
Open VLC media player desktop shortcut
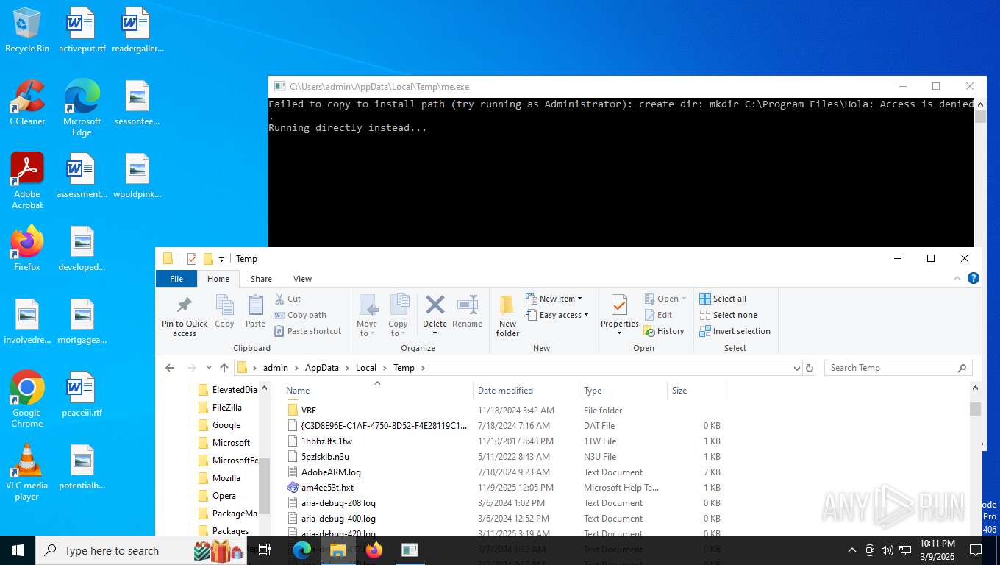(27, 472)
